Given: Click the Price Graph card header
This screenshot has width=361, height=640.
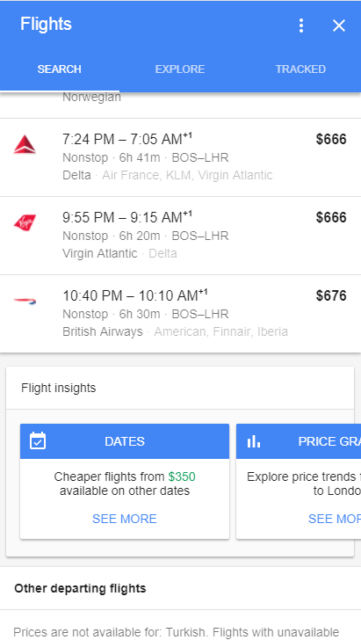Looking at the screenshot, I should 299,441.
